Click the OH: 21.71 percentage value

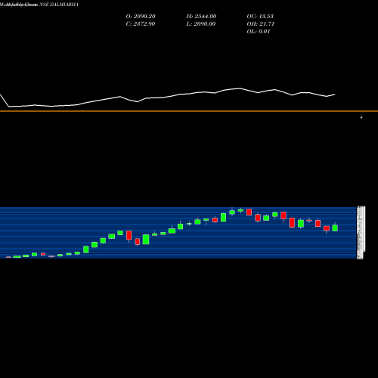pyautogui.click(x=261, y=24)
